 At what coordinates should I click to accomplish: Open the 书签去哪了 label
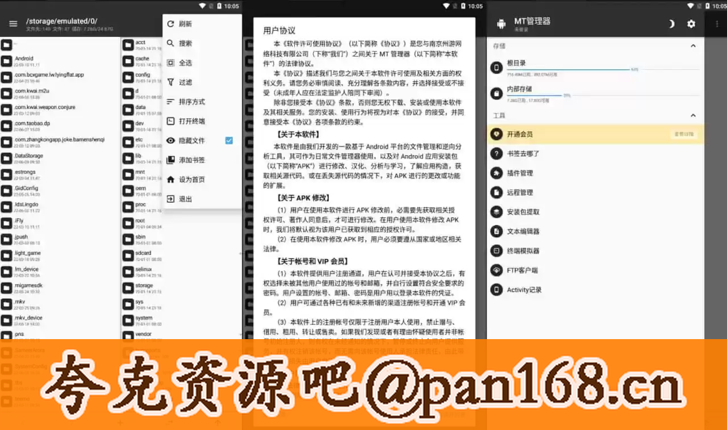click(x=523, y=153)
